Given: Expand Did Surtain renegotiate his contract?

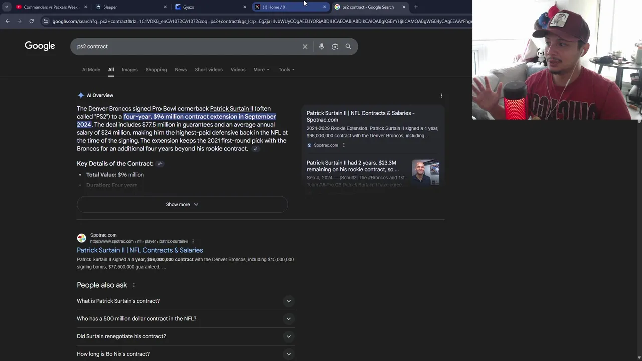Looking at the screenshot, I should click(186, 336).
